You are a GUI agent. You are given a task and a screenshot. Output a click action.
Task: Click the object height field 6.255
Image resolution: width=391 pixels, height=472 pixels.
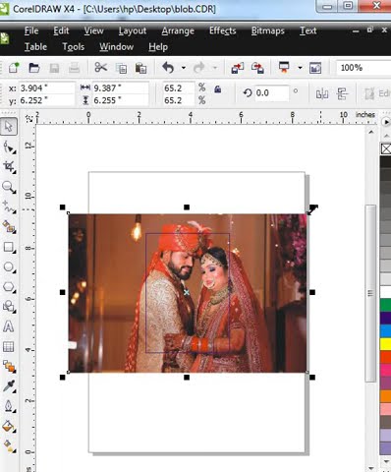120,100
